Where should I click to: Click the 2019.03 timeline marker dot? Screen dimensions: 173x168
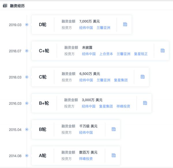pos(27,25)
